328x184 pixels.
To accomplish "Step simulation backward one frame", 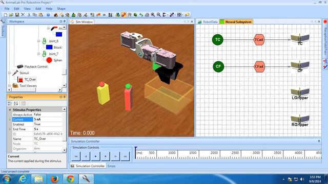I will coord(86,156).
